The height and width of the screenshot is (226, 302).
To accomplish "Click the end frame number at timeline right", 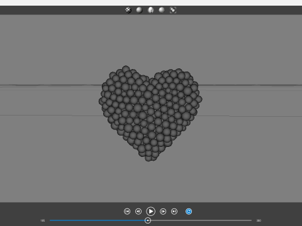I will point(259,220).
